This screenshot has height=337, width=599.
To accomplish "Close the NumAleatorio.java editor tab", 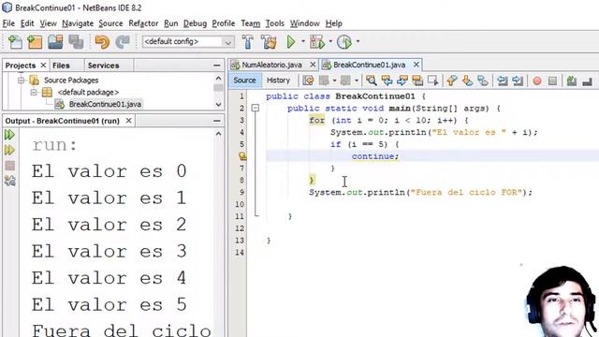I will [x=313, y=65].
